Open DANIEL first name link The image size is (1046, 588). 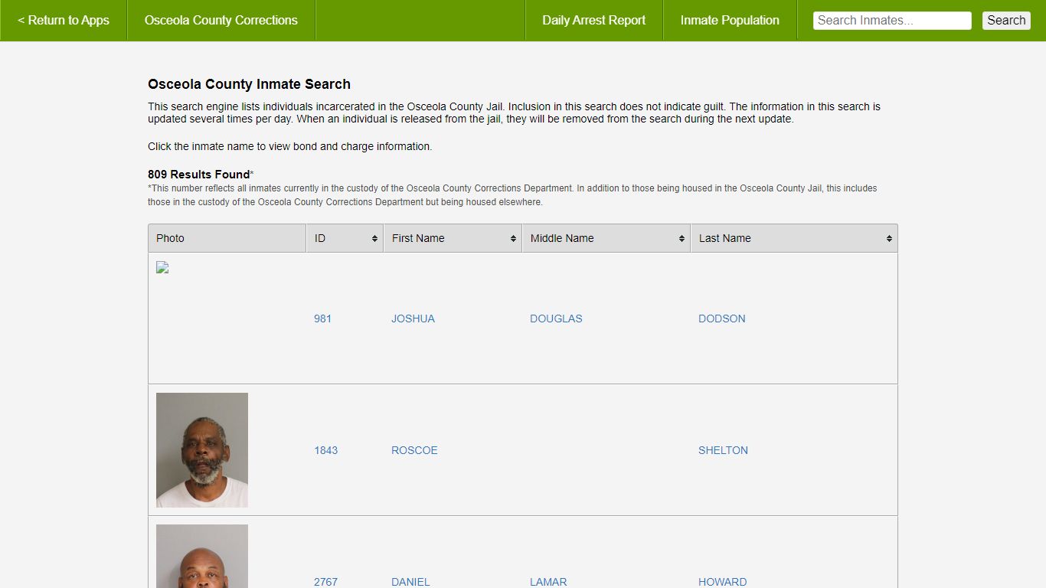point(410,582)
